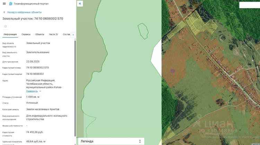Select the Земельный участок heading title
This screenshot has width=260, height=145.
click(x=33, y=19)
